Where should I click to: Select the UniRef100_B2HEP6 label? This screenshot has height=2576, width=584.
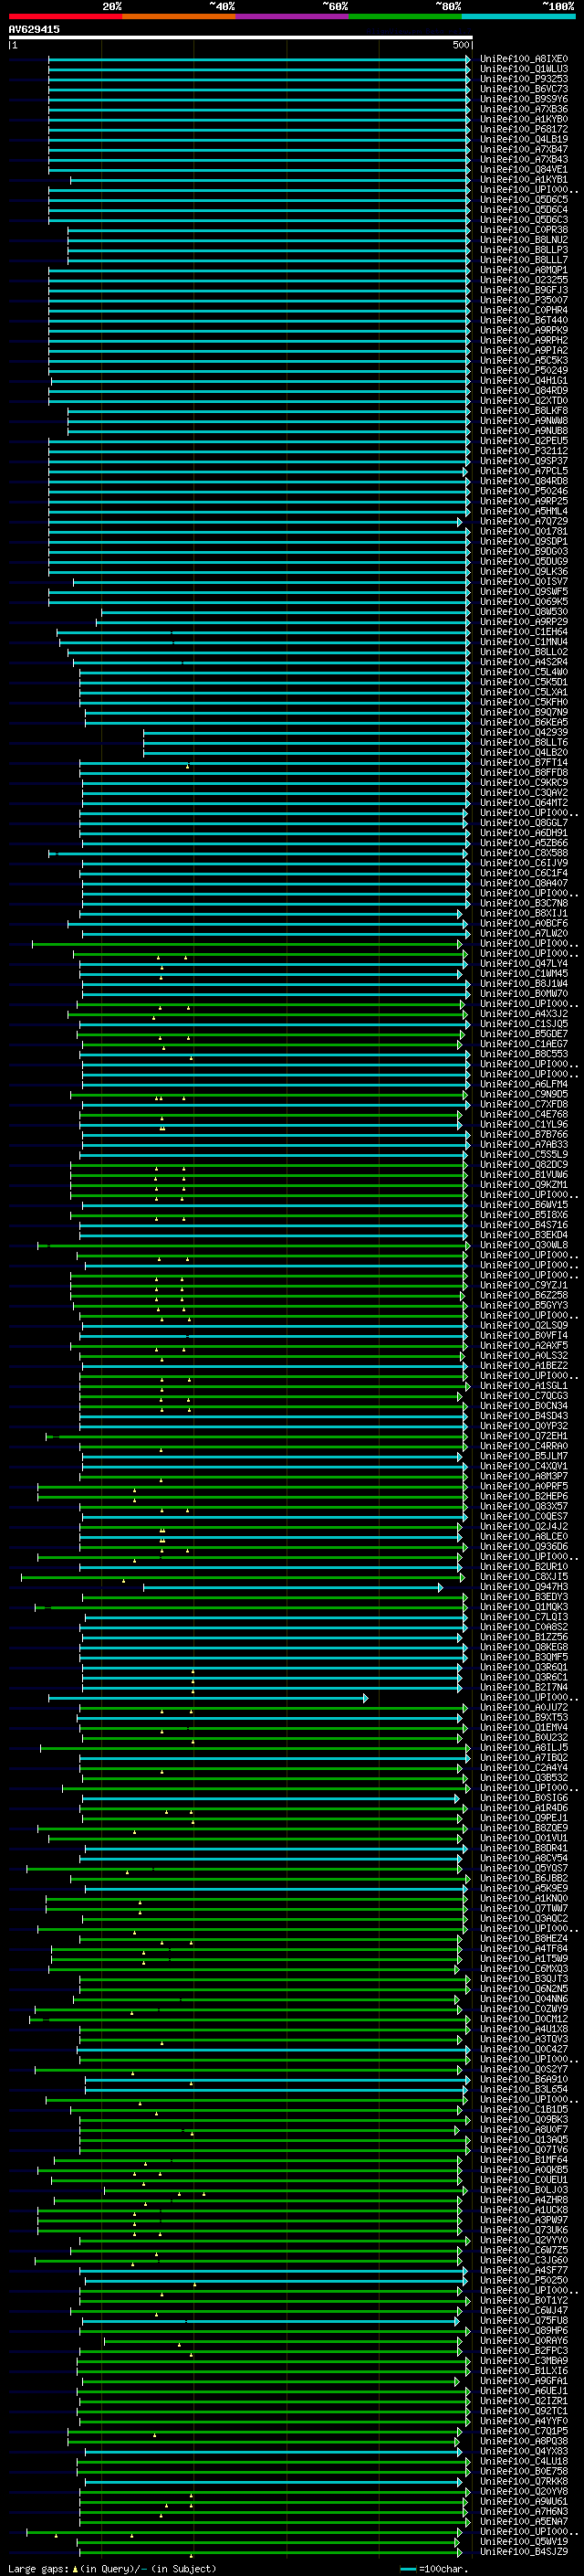(x=524, y=1497)
